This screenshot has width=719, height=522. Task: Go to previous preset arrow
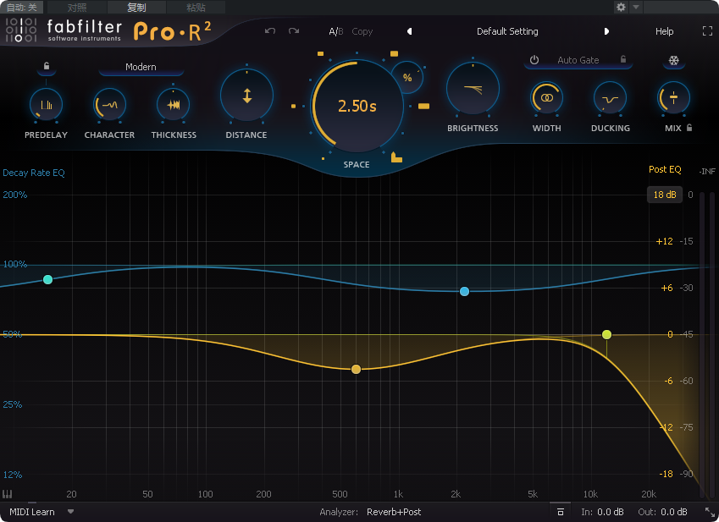[x=410, y=31]
